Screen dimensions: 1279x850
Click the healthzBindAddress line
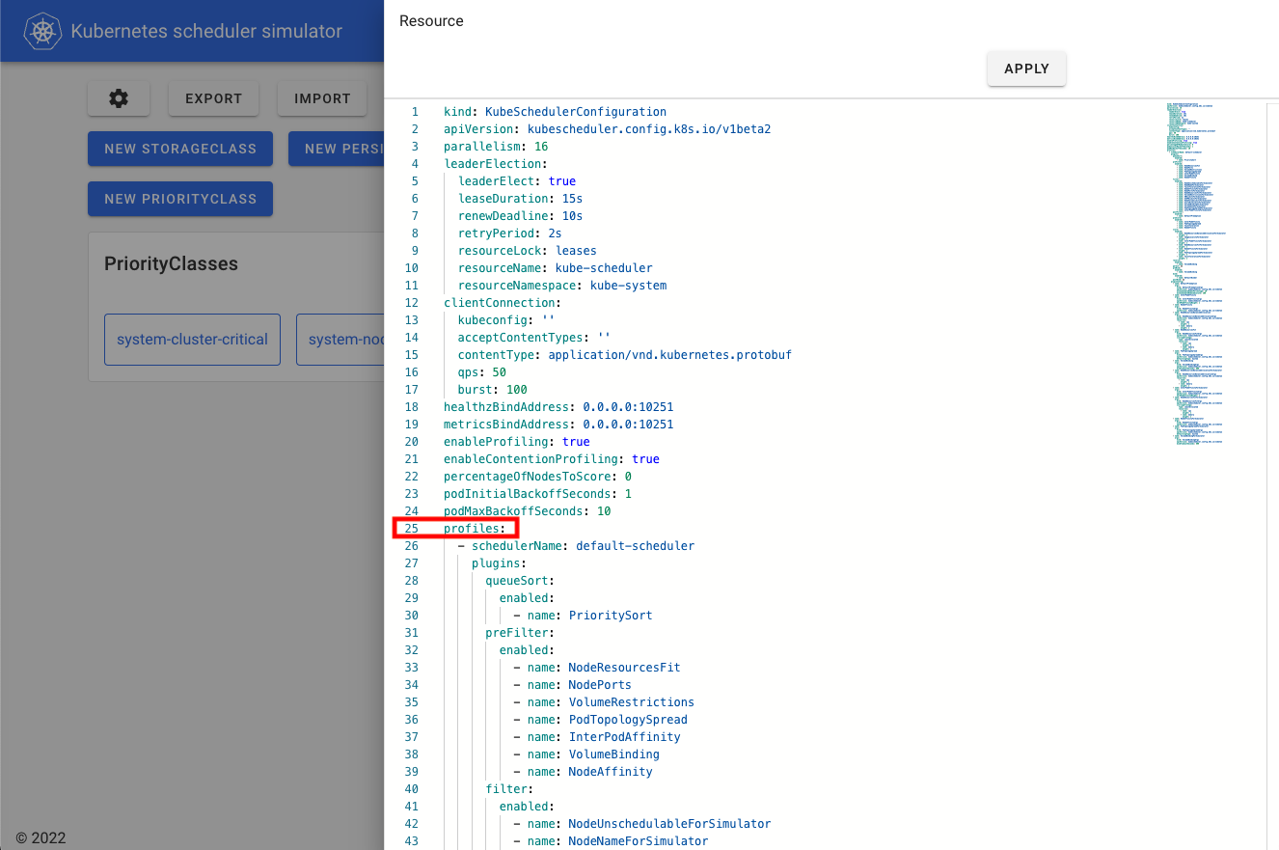(x=558, y=407)
